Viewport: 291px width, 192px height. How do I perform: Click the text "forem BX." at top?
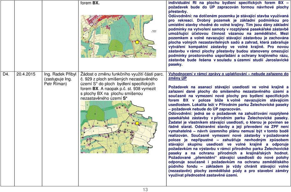(x=90, y=3)
